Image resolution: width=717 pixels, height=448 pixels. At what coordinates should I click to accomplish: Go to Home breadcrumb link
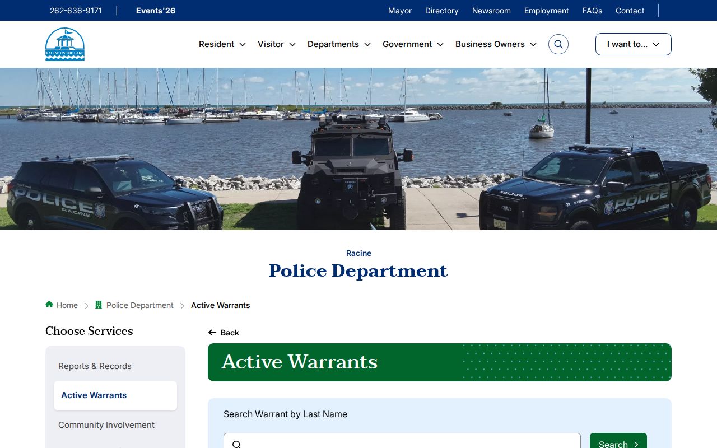tap(67, 305)
